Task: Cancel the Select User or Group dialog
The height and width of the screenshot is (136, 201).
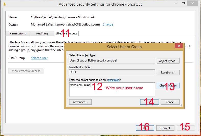Action: tap(170, 102)
